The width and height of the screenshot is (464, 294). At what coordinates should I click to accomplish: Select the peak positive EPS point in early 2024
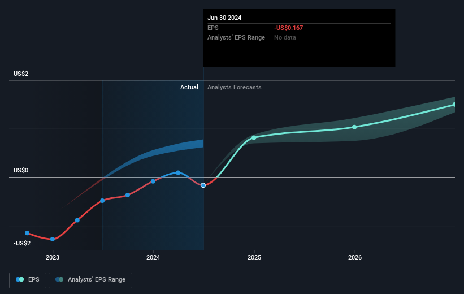coord(178,172)
